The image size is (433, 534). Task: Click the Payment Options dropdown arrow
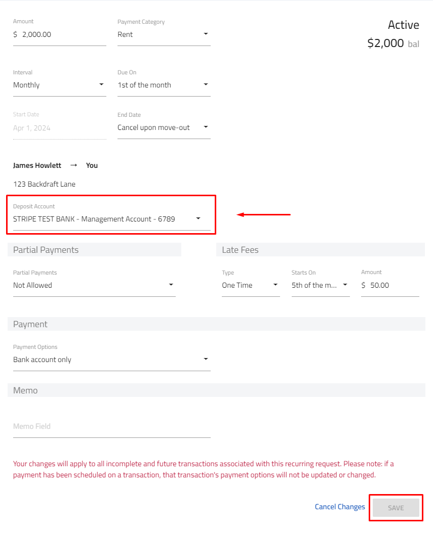[206, 359]
